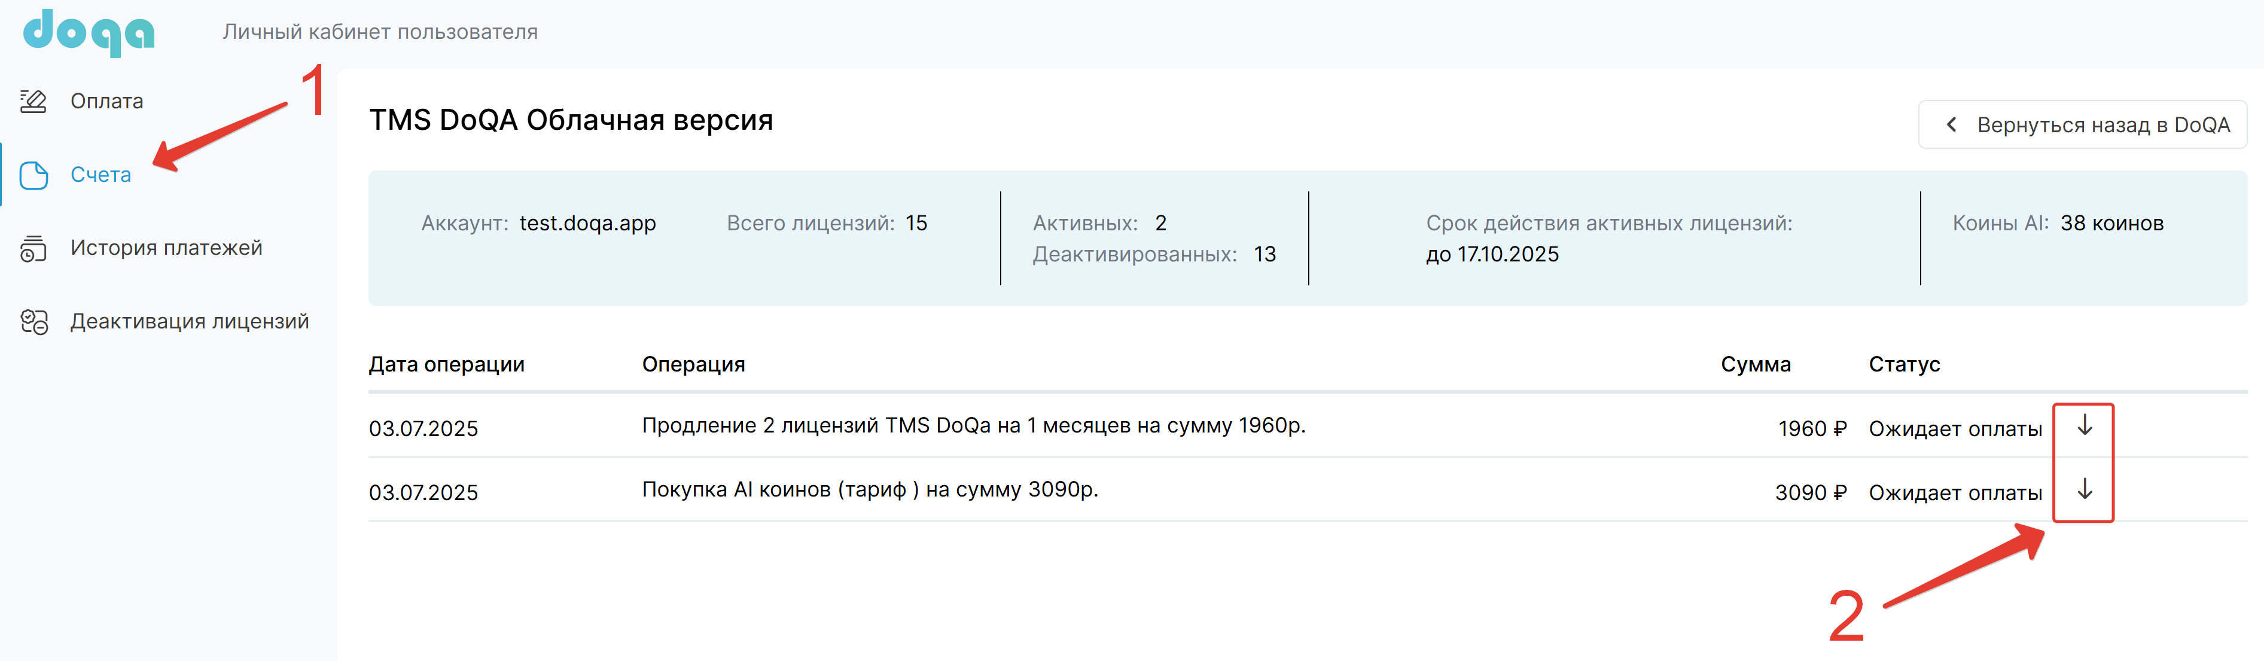The image size is (2264, 661).
Task: Click Вернуться назад в DoQA button
Action: click(2082, 125)
